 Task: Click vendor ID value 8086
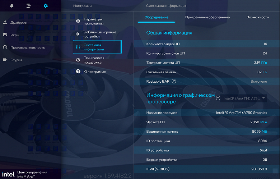point(262,141)
